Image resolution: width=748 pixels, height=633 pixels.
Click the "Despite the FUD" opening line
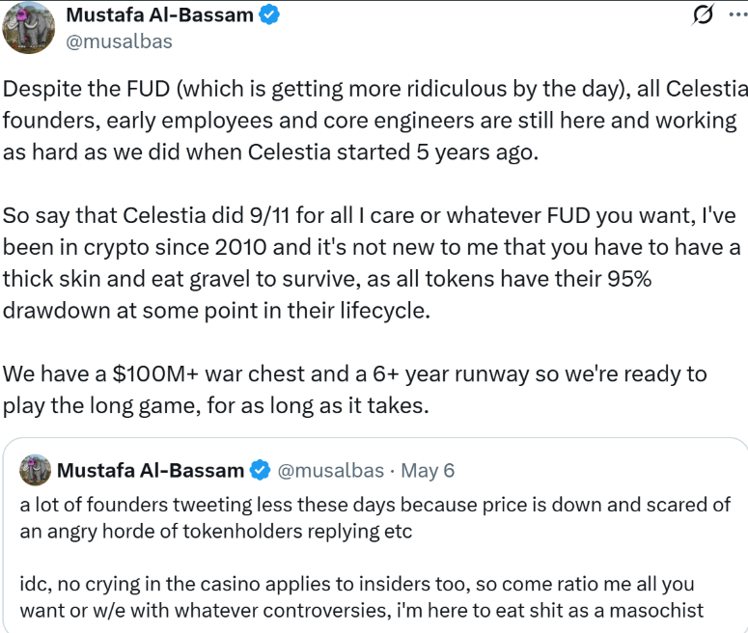tap(374, 90)
